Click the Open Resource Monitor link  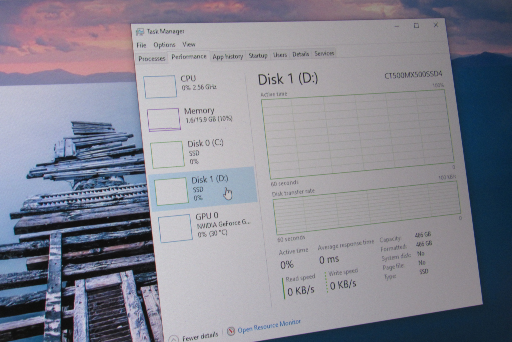click(x=269, y=326)
